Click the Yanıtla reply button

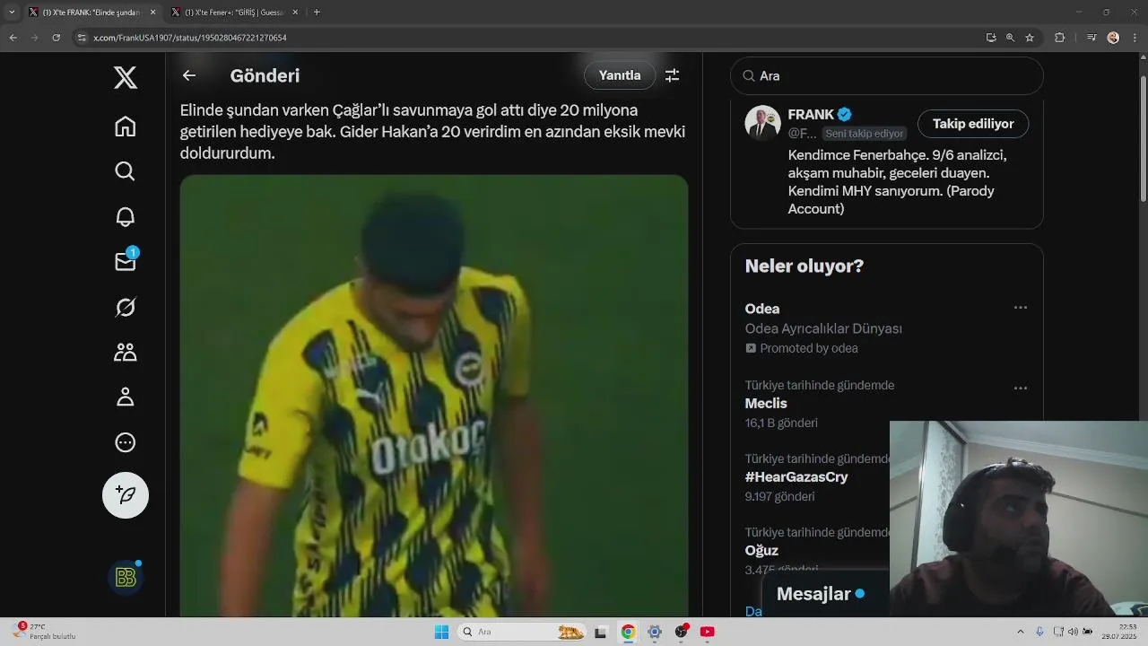pos(620,75)
